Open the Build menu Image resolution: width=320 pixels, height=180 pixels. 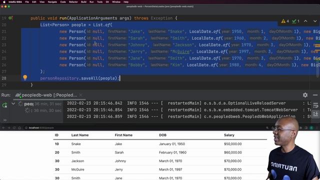pyautogui.click(x=83, y=2)
